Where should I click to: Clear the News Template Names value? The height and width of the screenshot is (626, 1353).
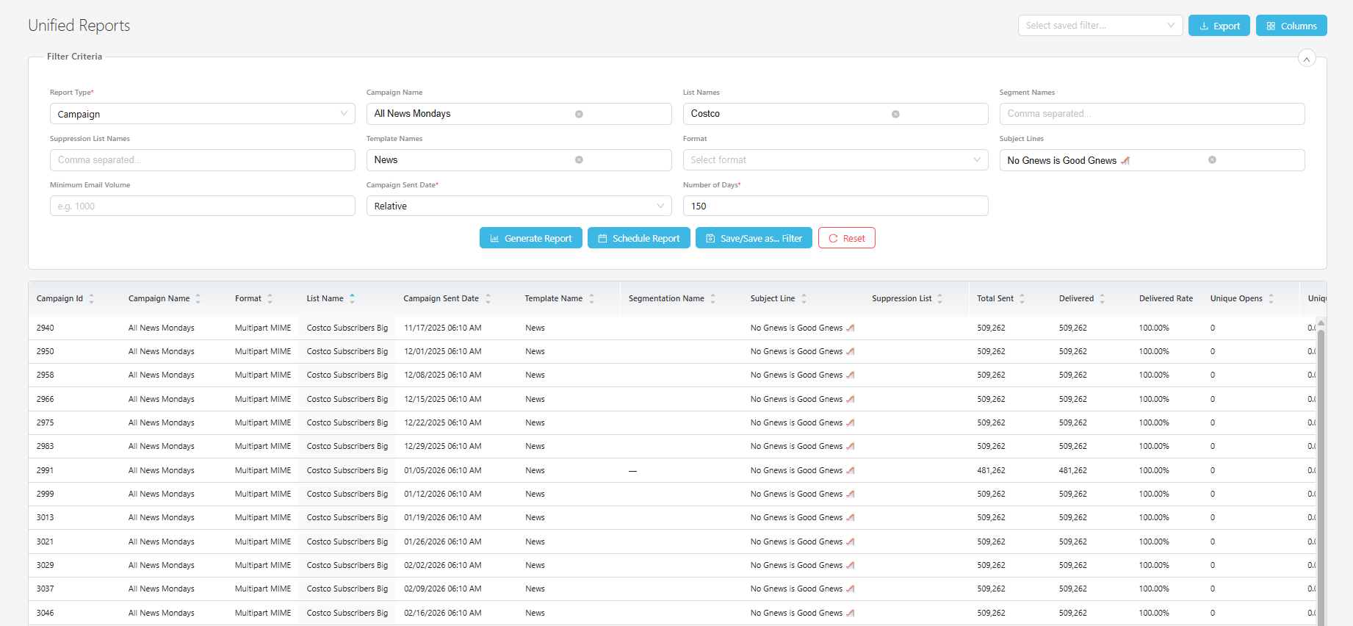tap(579, 160)
